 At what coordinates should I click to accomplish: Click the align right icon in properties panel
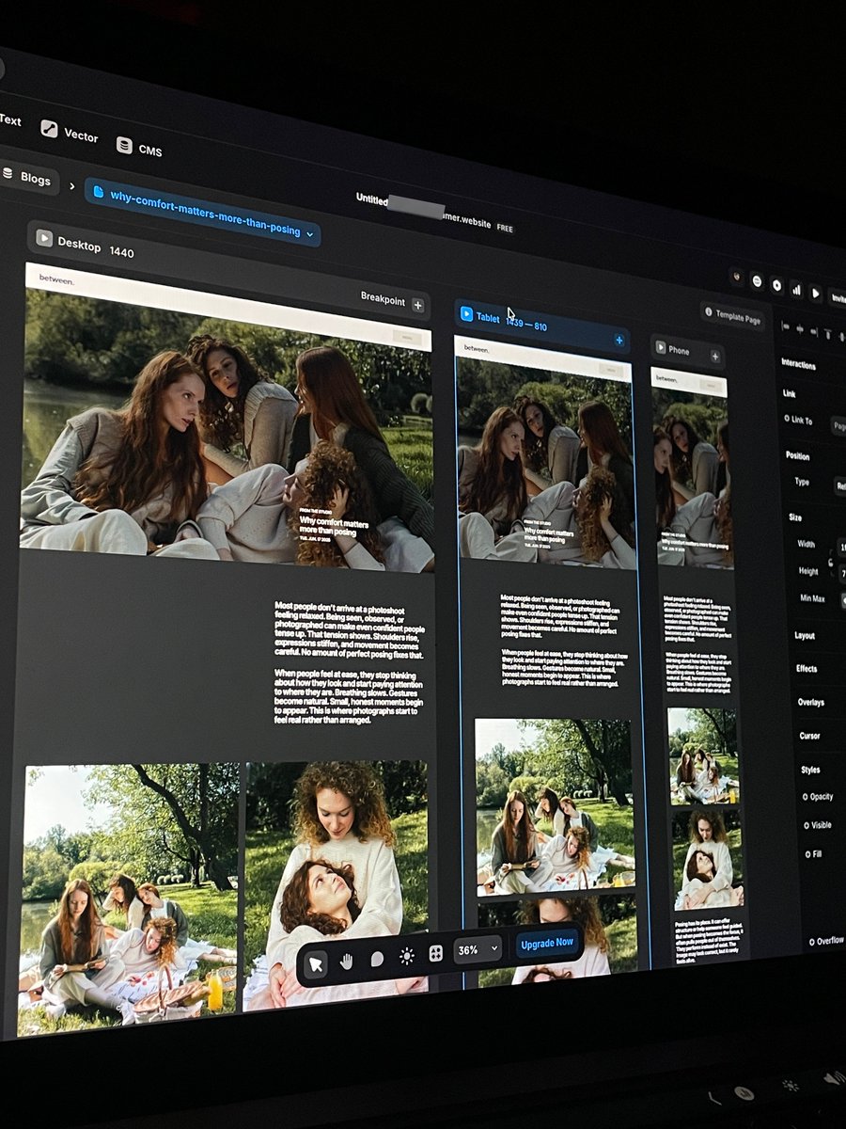(814, 331)
